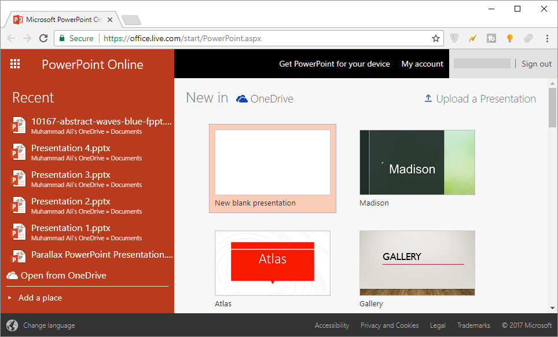Click the file icon for Presentation 1.pptx
This screenshot has height=337, width=558.
click(19, 232)
